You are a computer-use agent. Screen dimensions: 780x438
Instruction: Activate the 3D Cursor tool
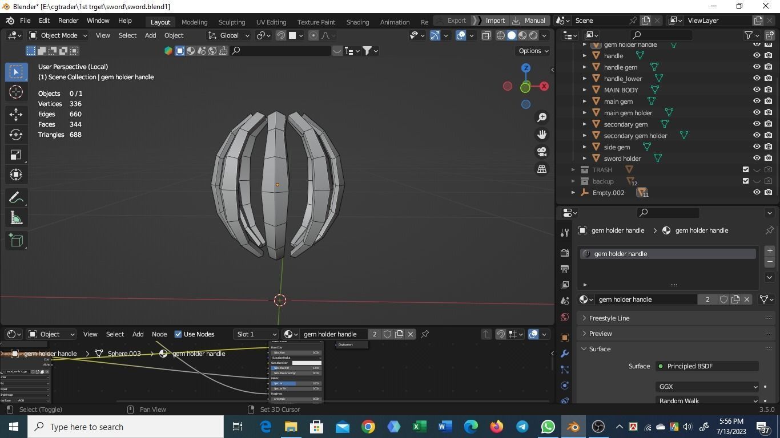16,92
